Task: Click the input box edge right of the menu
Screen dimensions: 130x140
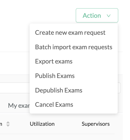Action: (119, 88)
